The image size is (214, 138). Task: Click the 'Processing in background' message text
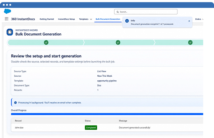pos(50,103)
